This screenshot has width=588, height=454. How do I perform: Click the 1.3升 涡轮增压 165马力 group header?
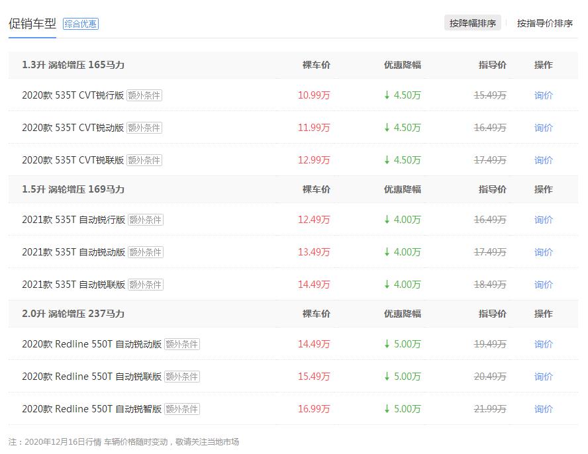(73, 65)
